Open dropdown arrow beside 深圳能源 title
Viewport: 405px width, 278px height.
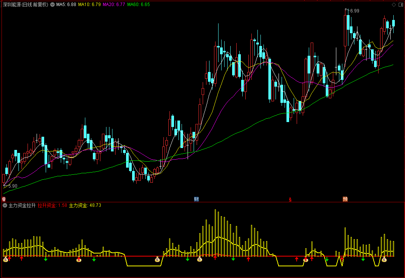[x=52, y=5]
